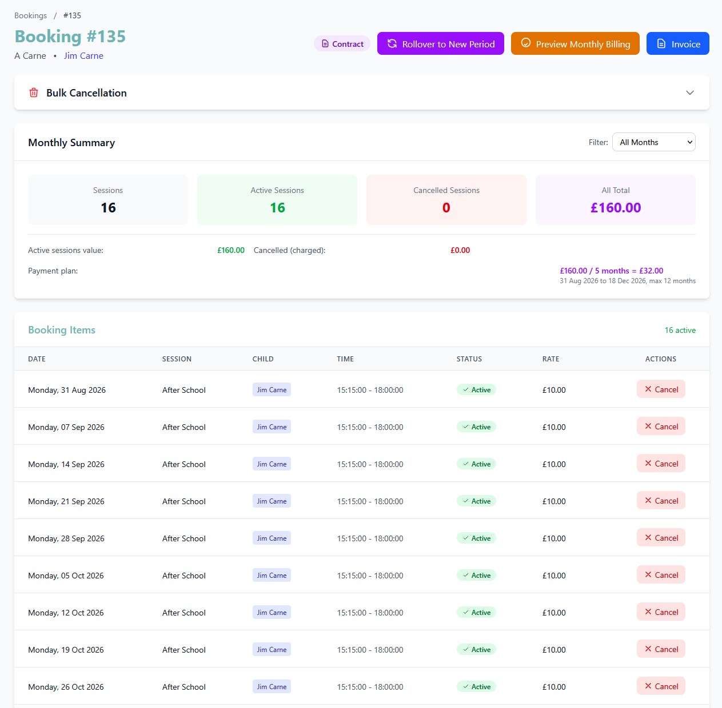Click the Sessions count card showing 16
This screenshot has height=708, width=722.
[x=108, y=200]
